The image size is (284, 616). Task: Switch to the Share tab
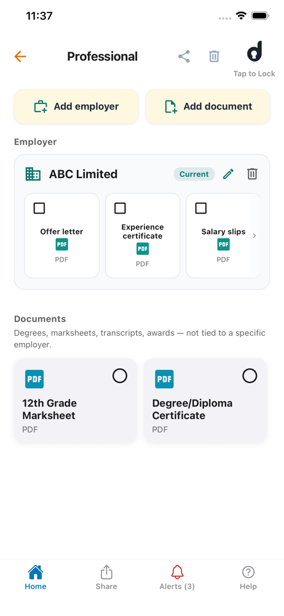pos(106,578)
